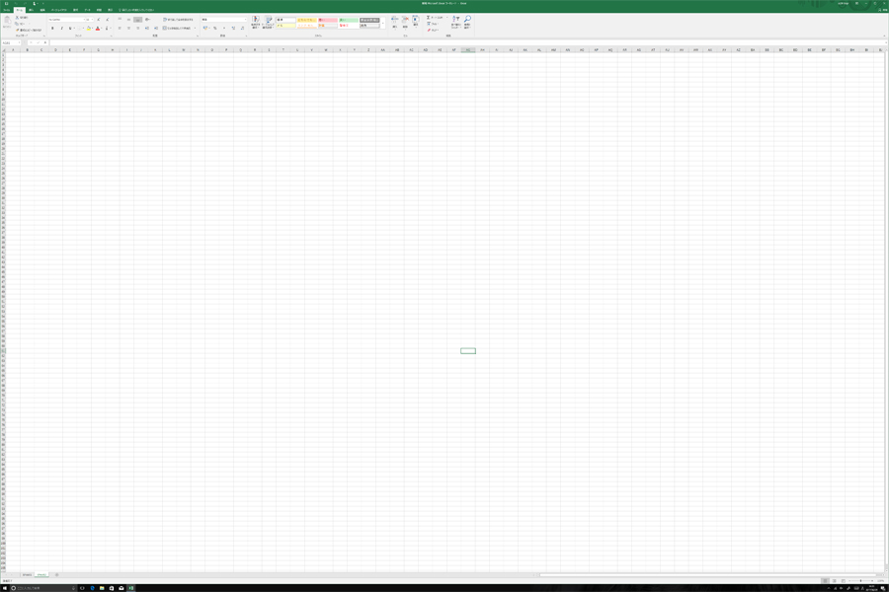889x592 pixels.
Task: Click the Name Box field
Action: (10, 42)
